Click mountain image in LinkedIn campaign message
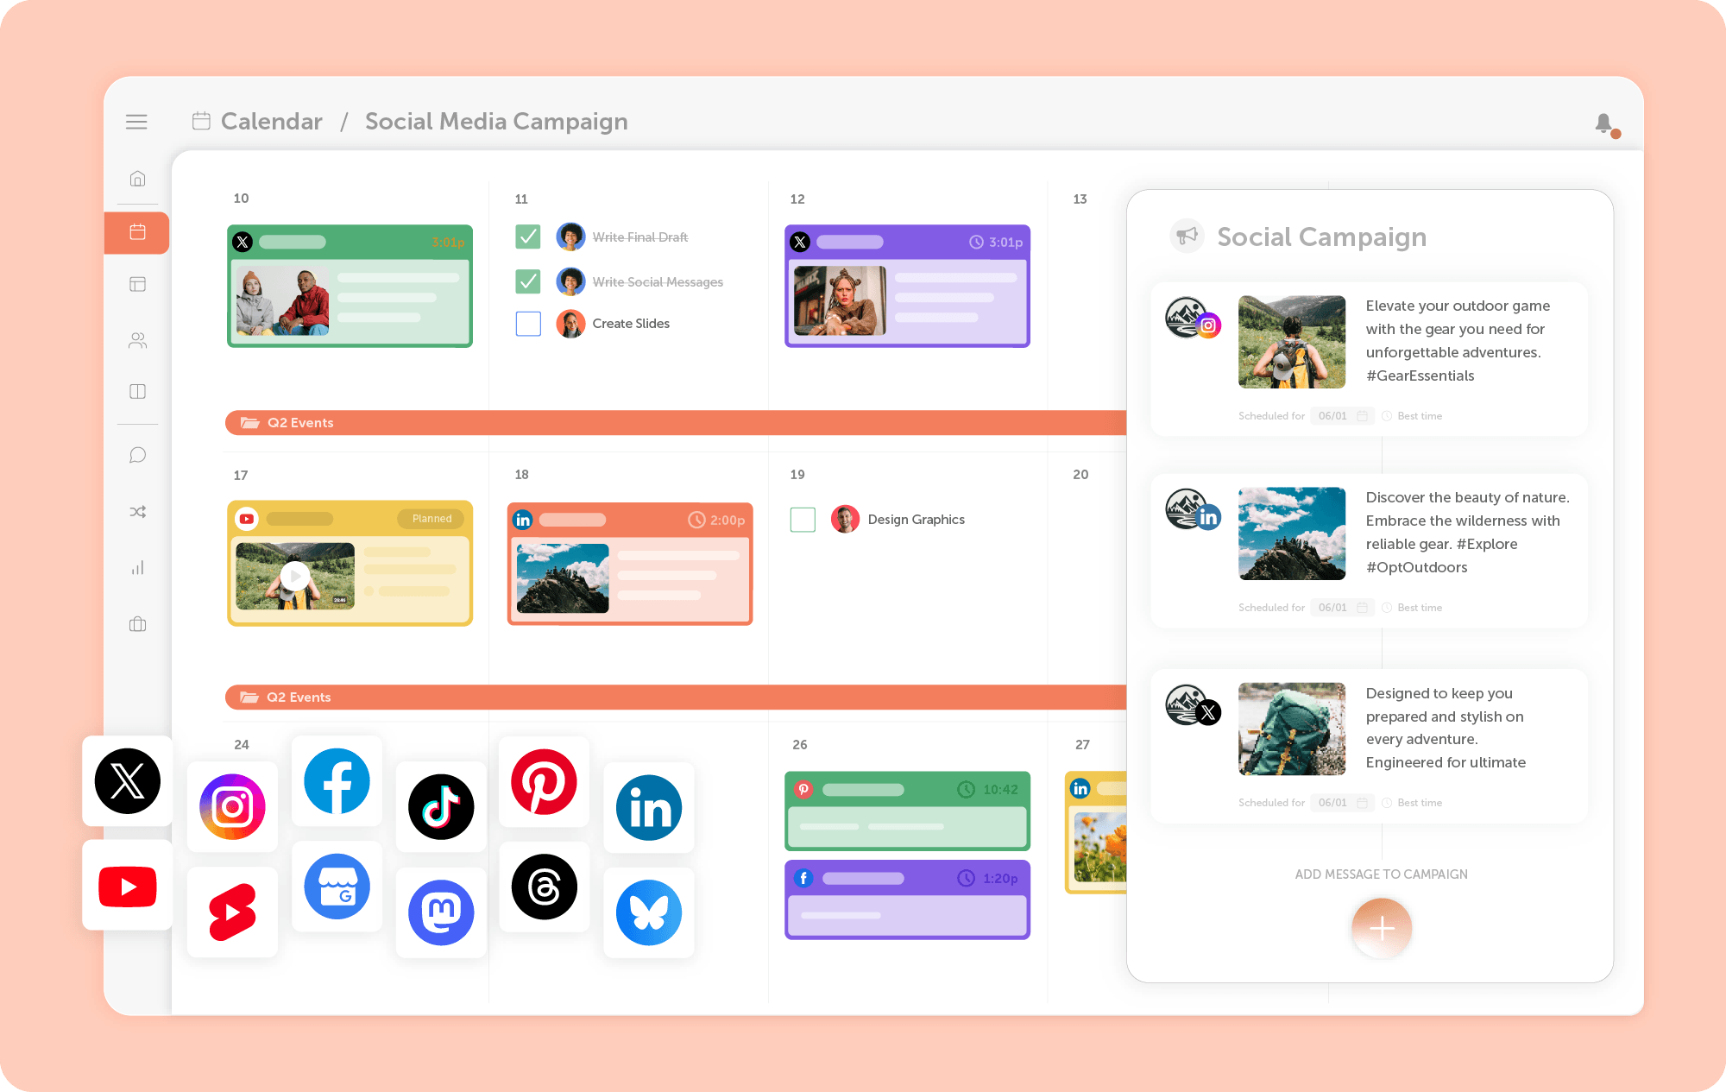Viewport: 1726px width, 1092px height. coord(1292,533)
